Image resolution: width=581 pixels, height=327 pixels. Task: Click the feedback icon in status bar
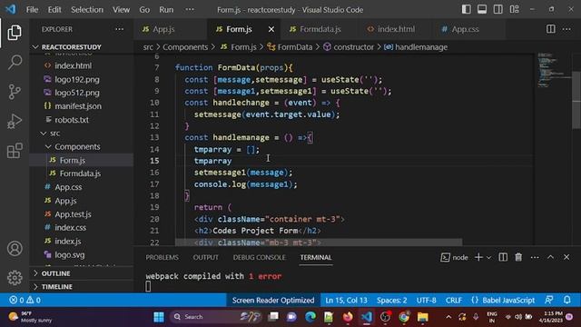tap(549, 300)
